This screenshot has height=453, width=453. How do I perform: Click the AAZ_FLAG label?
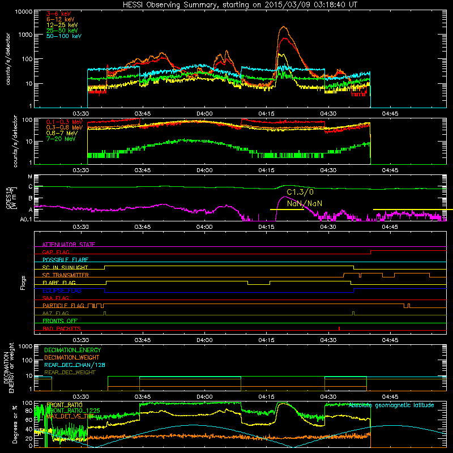(x=55, y=313)
